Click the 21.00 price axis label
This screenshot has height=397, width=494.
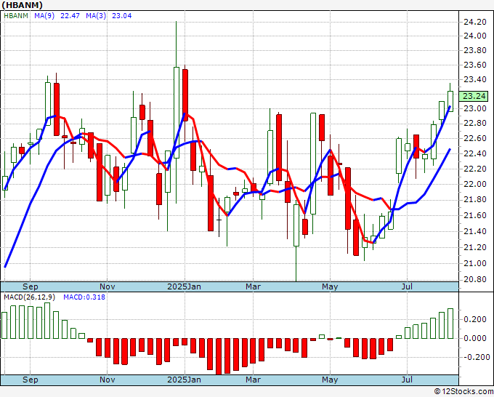click(475, 263)
